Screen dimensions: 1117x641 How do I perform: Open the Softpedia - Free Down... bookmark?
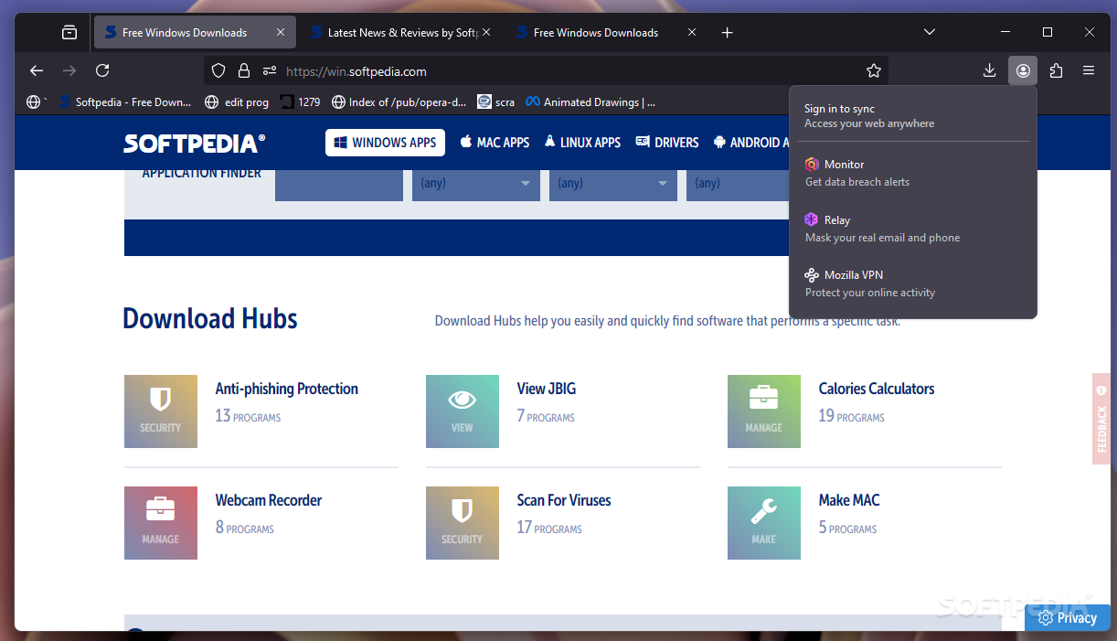click(125, 102)
